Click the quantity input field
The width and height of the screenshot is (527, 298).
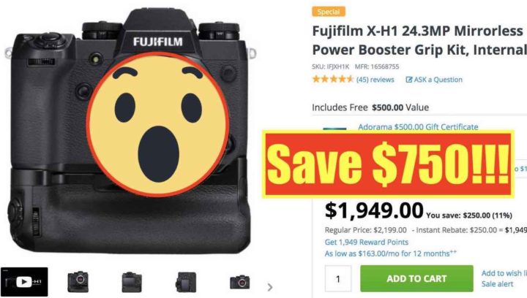(338, 278)
